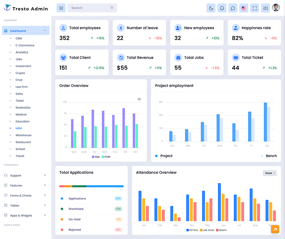Click the Total Jobs briefcase icon
The width and height of the screenshot is (285, 239).
point(178,58)
